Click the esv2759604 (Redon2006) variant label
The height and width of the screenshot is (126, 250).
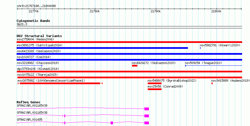click(x=35, y=39)
